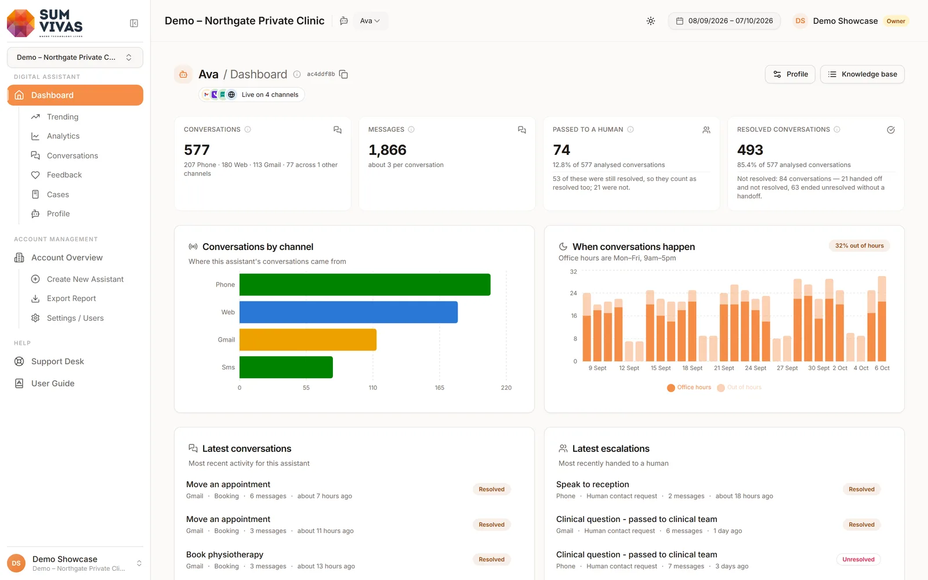928x580 pixels.
Task: Click info icon next to PASSED TO A HUMAN
Action: 630,129
